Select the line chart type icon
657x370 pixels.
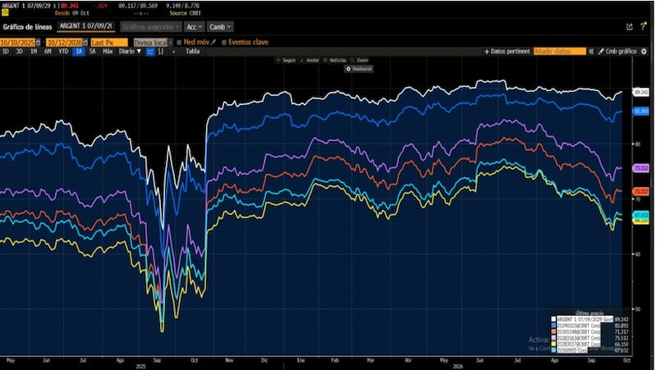point(150,52)
